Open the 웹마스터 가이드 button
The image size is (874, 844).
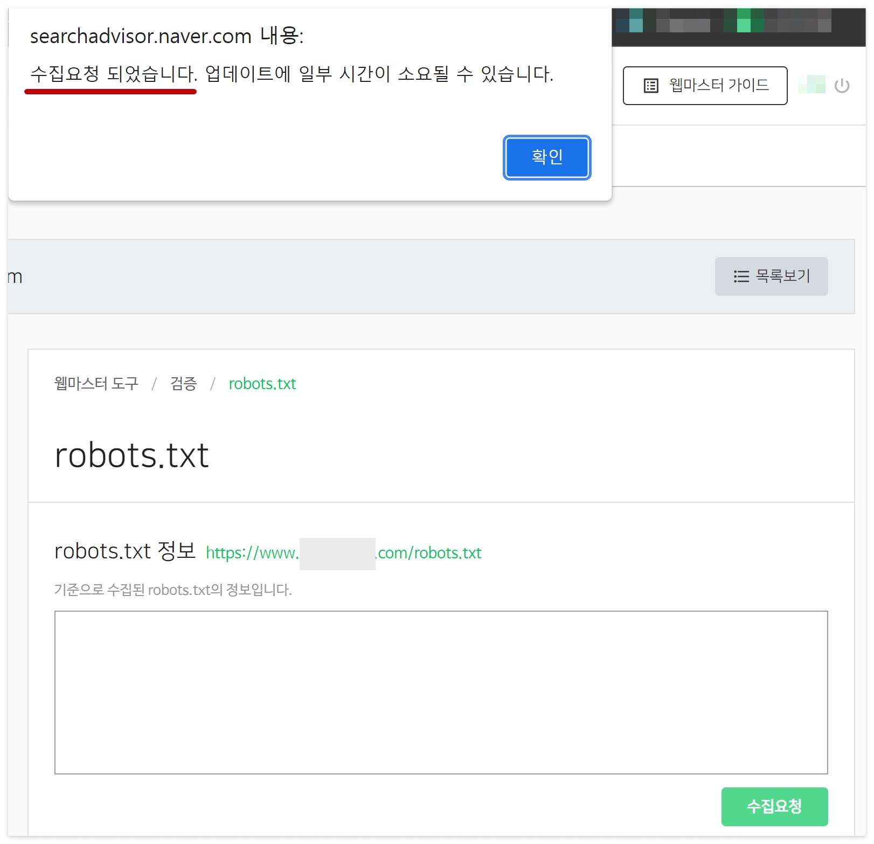click(x=705, y=86)
